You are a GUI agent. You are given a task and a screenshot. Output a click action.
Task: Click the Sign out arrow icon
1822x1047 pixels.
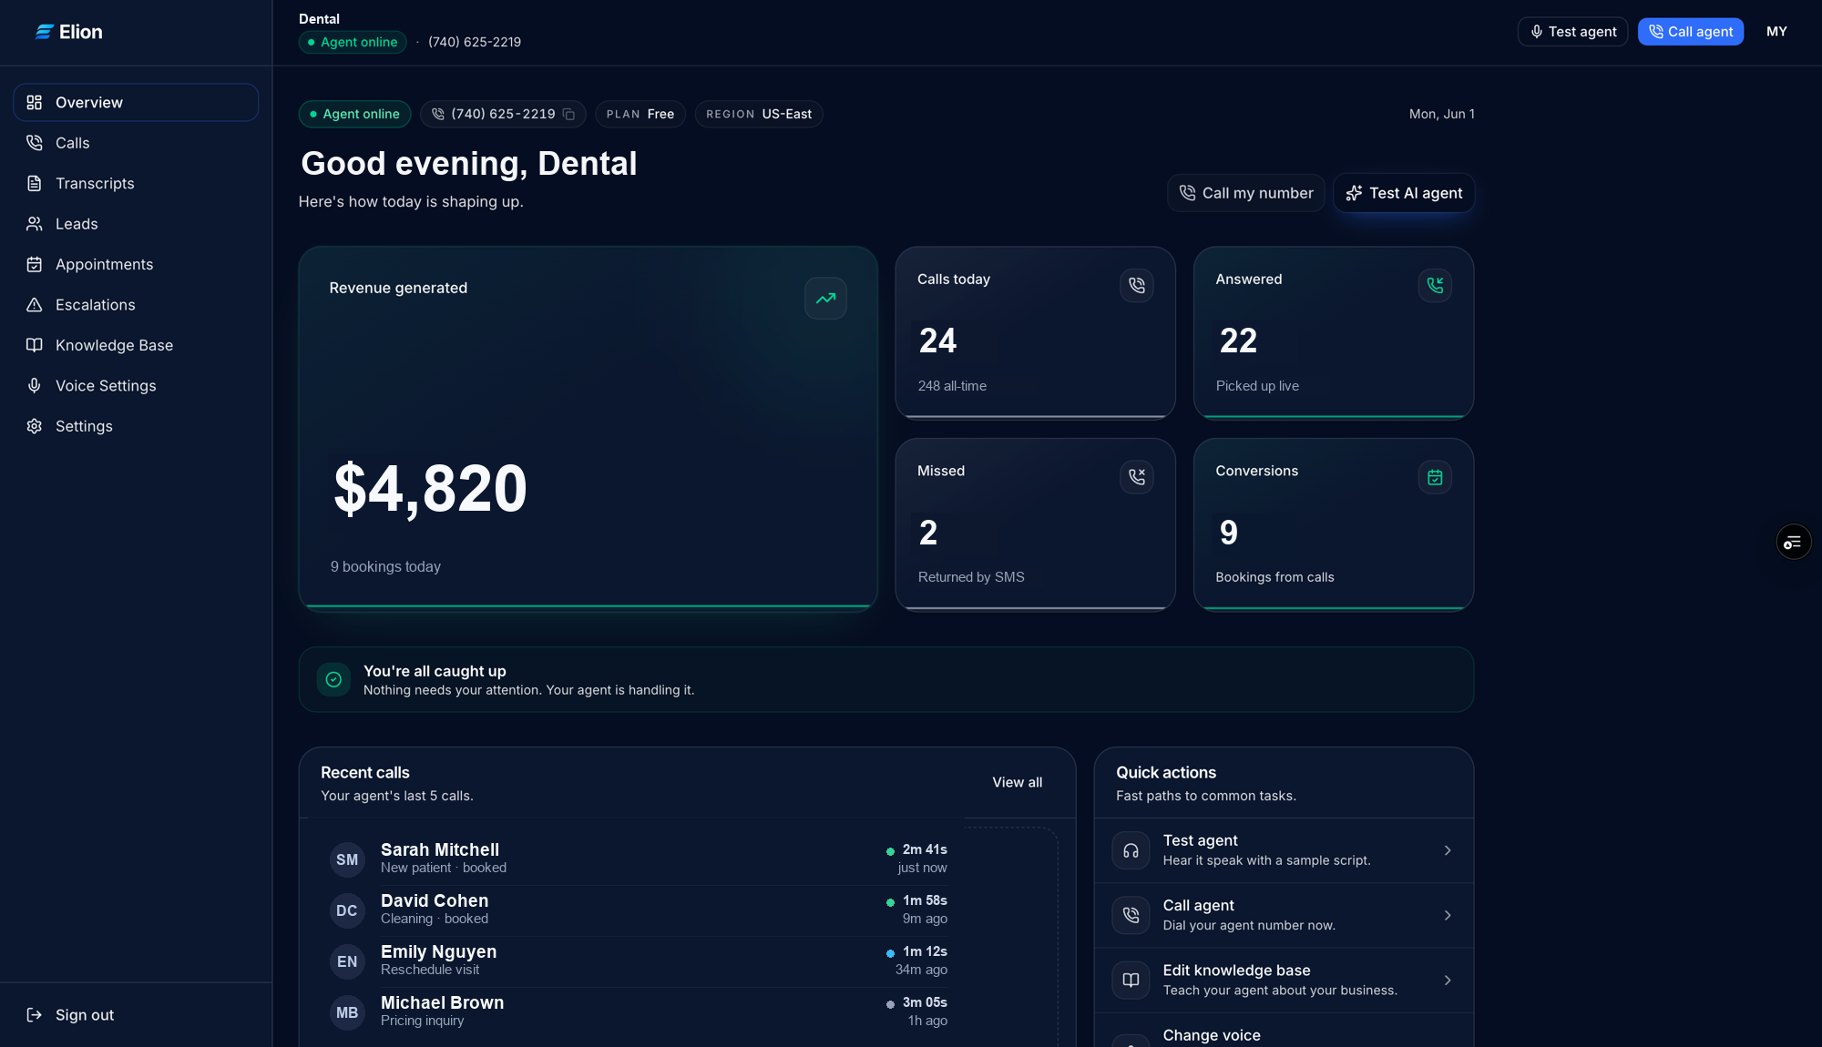point(35,1015)
